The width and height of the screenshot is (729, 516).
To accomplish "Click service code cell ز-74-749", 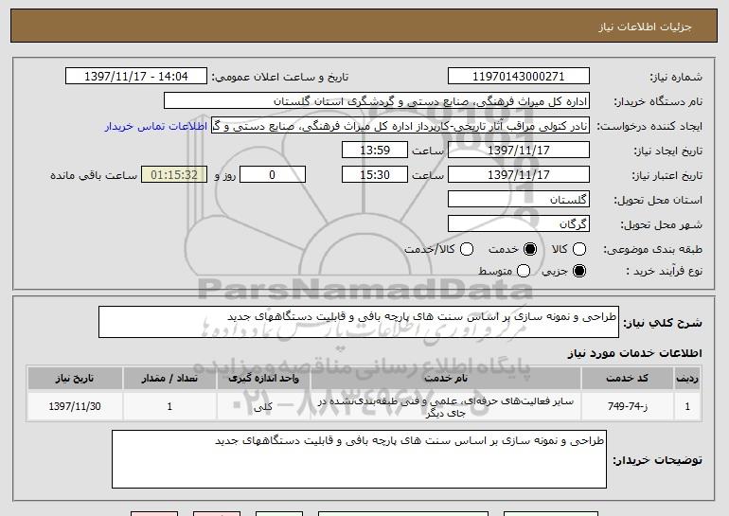I will click(x=627, y=406).
